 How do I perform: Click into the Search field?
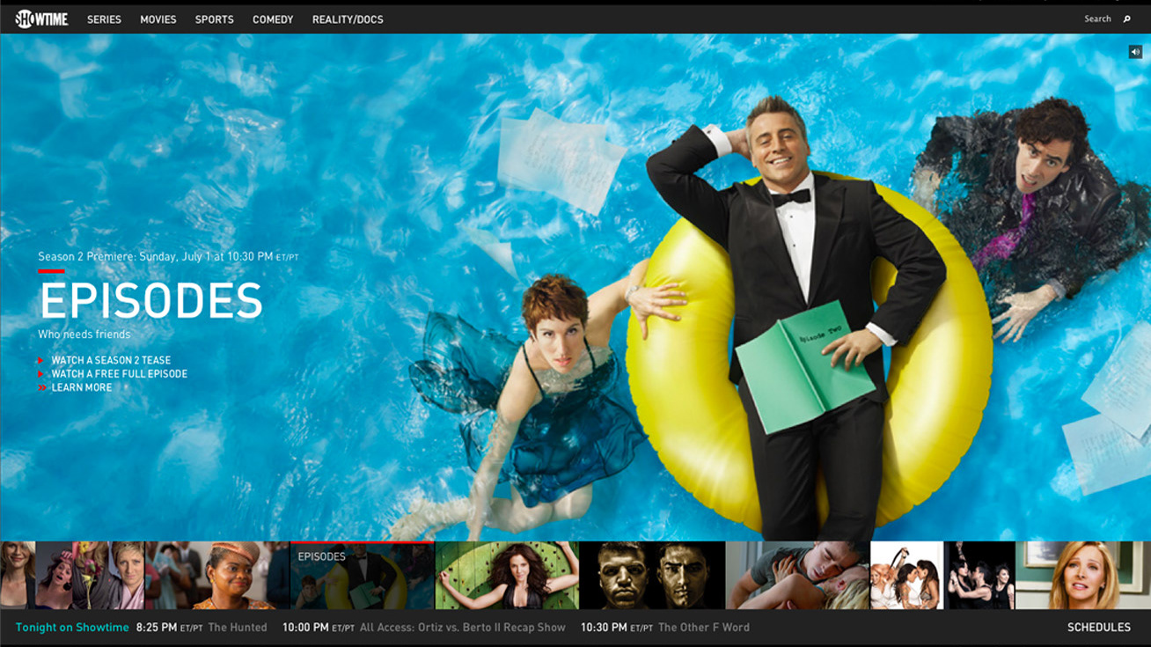pyautogui.click(x=1097, y=18)
